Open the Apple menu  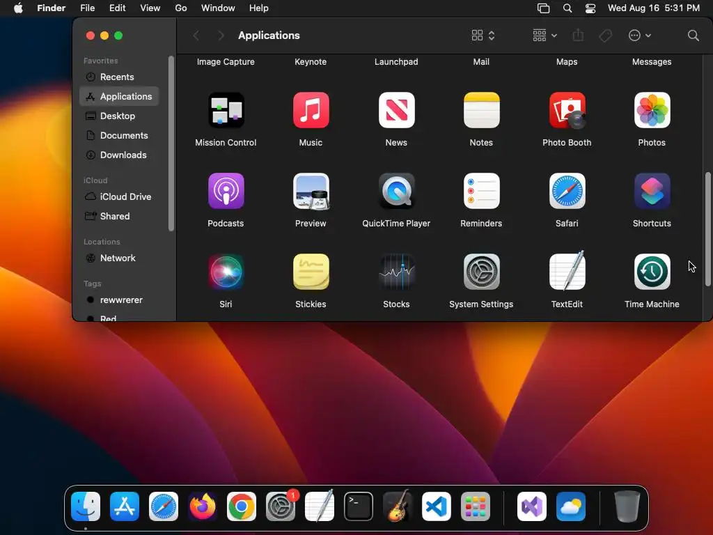(18, 8)
